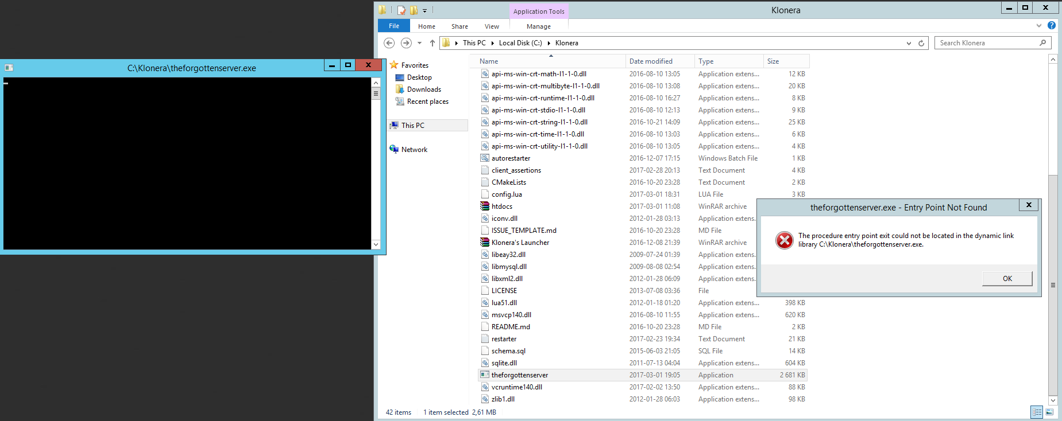The image size is (1062, 421).
Task: Refresh the Klonera folder view
Action: coord(921,43)
